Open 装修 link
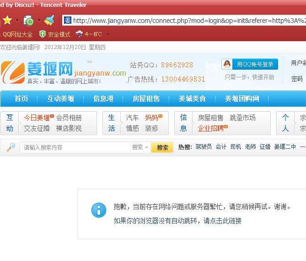 (x=151, y=128)
